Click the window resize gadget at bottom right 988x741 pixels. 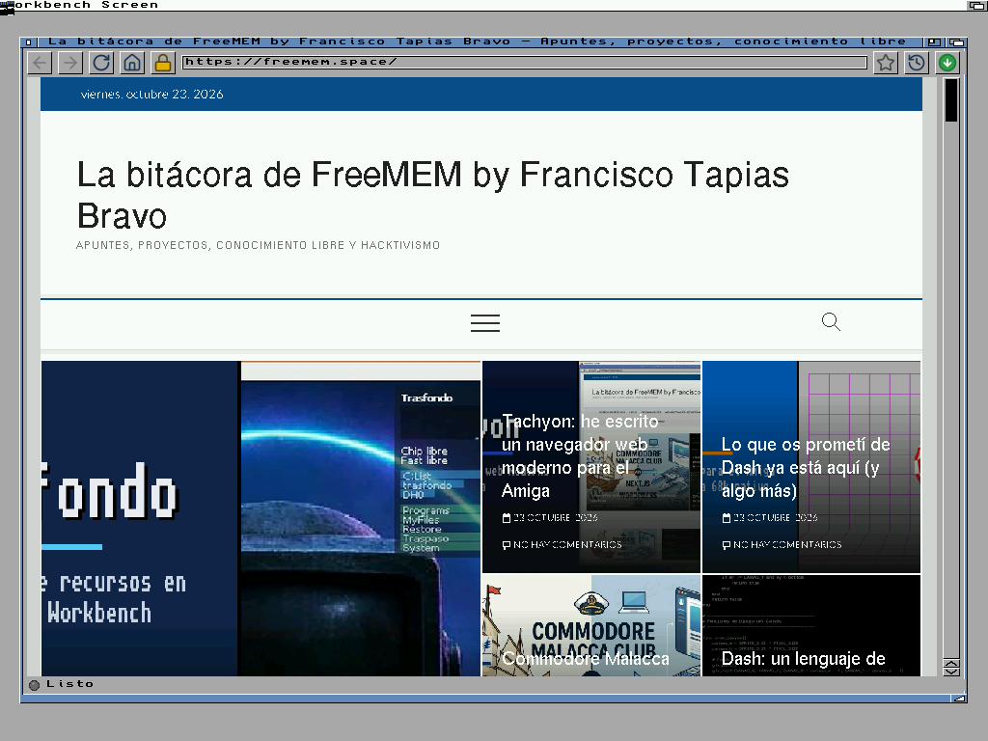958,699
